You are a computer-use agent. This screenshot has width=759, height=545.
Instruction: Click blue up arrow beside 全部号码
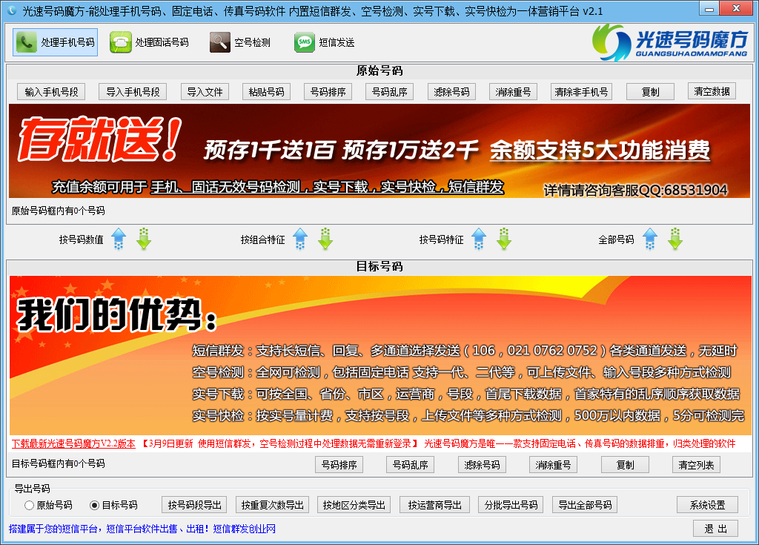649,240
